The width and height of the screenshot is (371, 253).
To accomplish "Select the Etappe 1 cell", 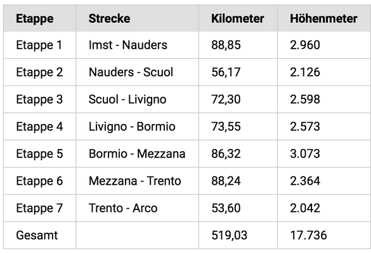I will click(40, 45).
